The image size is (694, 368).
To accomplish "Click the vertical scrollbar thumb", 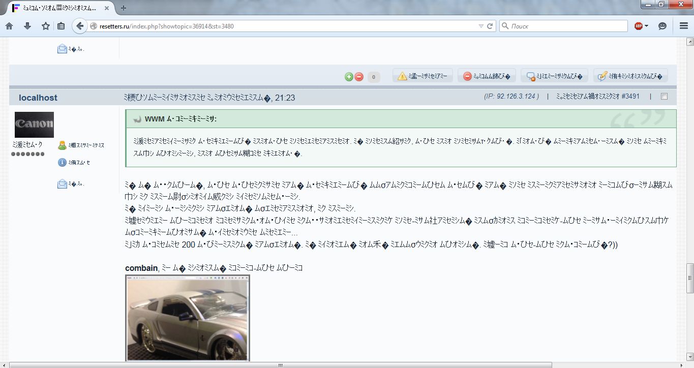I will [x=690, y=278].
